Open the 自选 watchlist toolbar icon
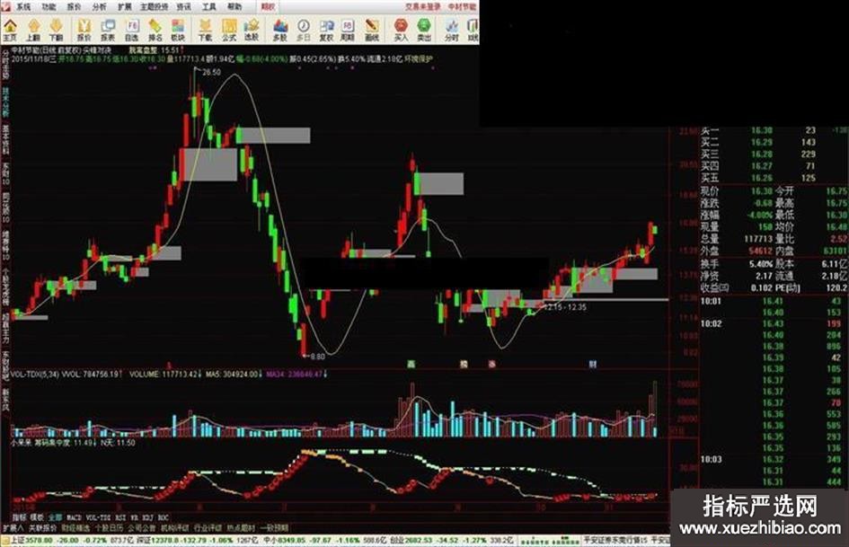The height and width of the screenshot is (547, 849). [131, 30]
